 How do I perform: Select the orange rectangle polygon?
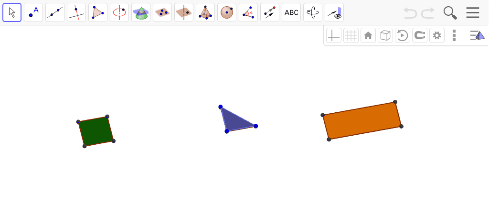[362, 120]
